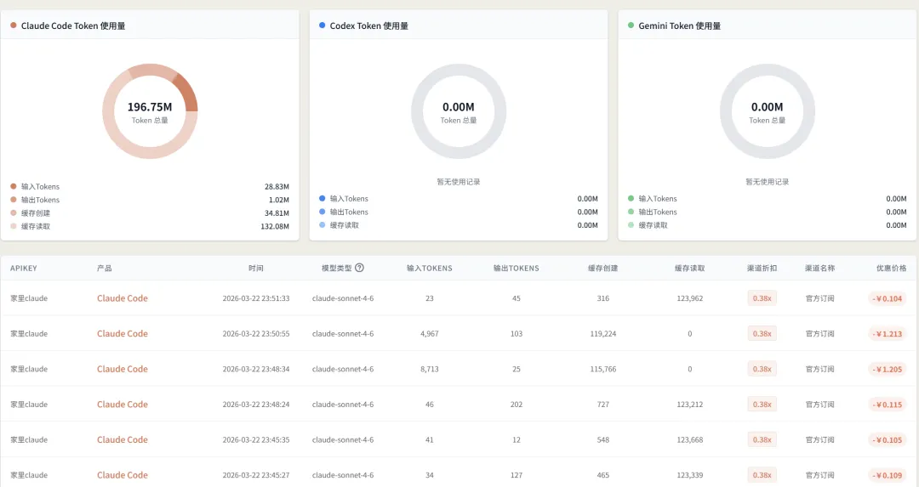Click 0.38x discount badge in 23:51:33 row
The image size is (919, 487).
pyautogui.click(x=762, y=298)
